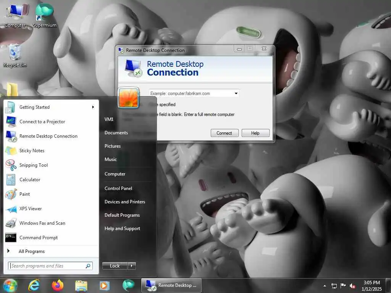Screen dimensions: 391x293
Task: Expand the Getting Started submenu arrow
Action: (x=93, y=107)
